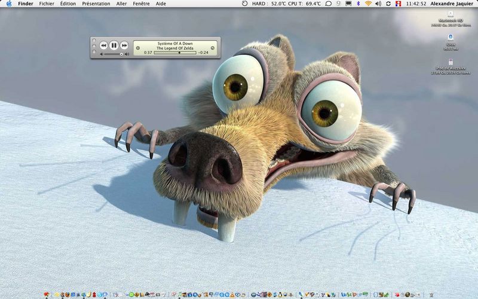
Task: Open the Apple menu
Action: pyautogui.click(x=9, y=4)
